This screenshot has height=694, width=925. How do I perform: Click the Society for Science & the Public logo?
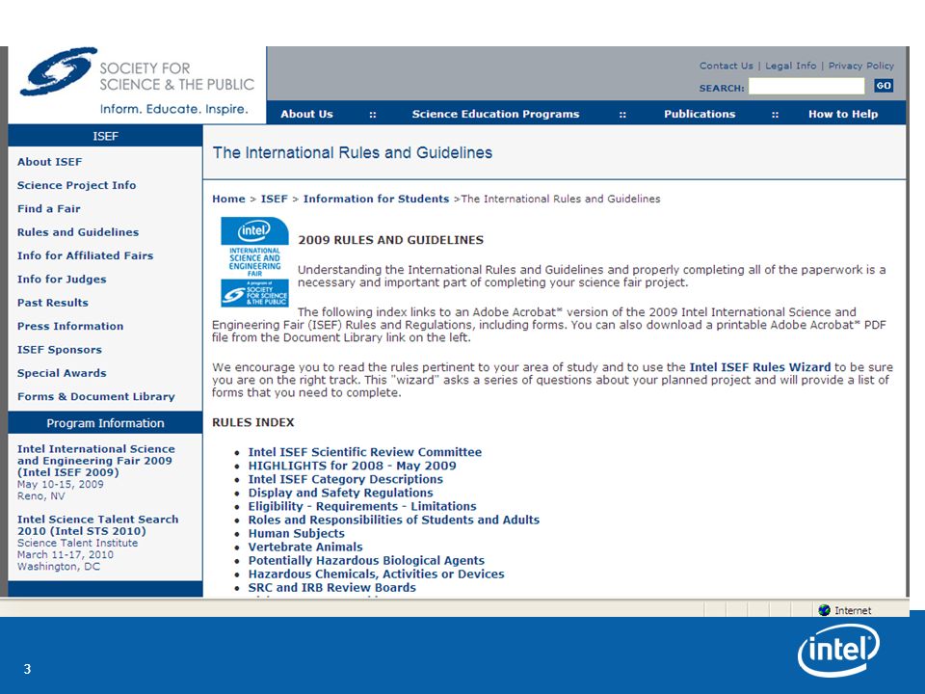point(137,81)
